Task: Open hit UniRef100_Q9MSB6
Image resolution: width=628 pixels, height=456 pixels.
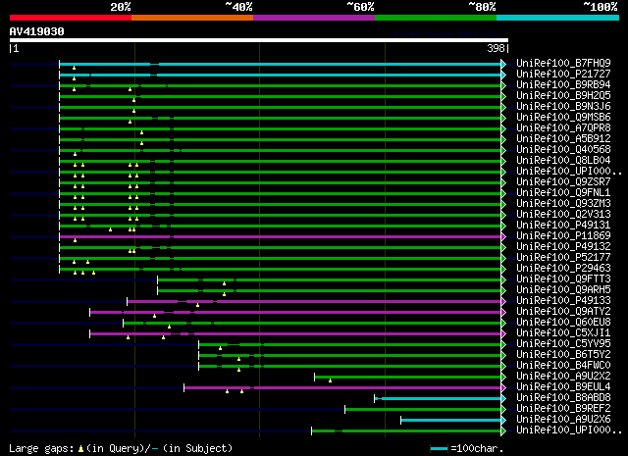Action: click(563, 118)
